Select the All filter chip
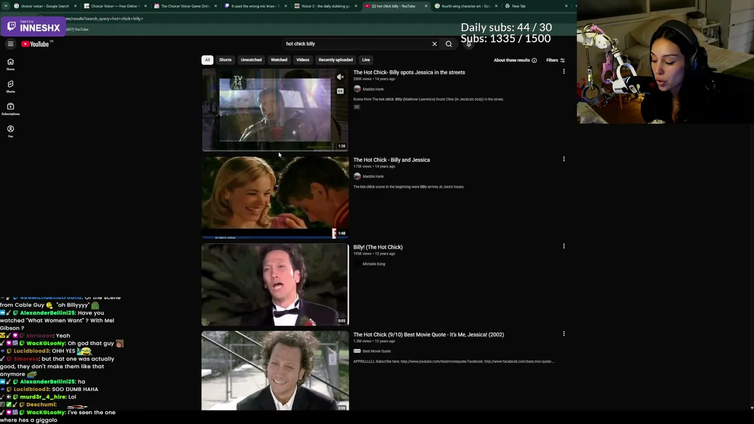Image resolution: width=754 pixels, height=424 pixels. click(x=207, y=59)
